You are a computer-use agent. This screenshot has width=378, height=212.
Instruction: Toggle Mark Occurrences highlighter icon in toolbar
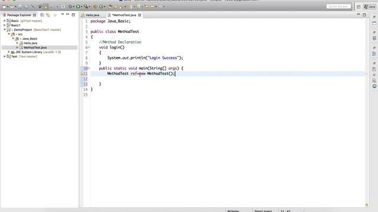[45, 6]
